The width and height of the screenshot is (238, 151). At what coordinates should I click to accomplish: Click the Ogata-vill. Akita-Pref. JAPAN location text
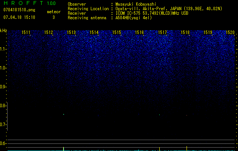[x=169, y=9]
